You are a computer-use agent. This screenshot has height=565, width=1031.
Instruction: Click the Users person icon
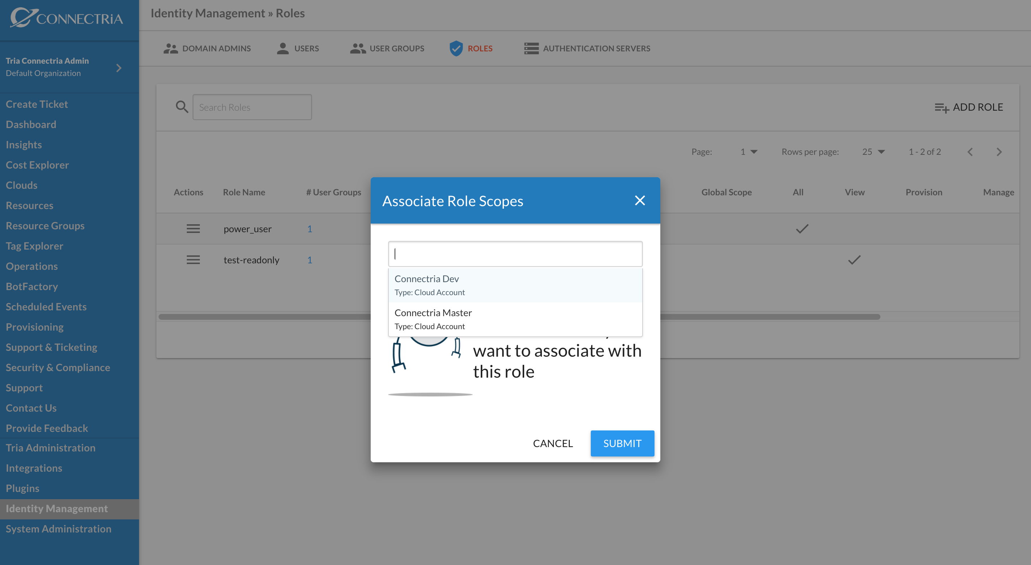point(283,48)
